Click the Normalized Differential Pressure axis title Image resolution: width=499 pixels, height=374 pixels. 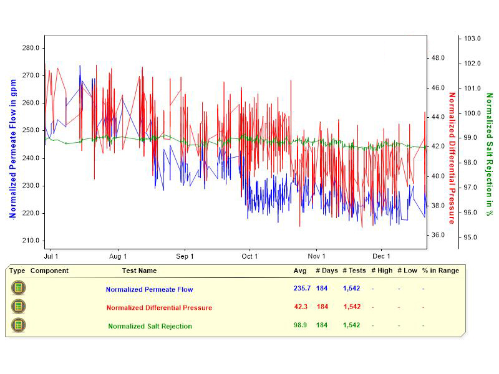click(x=452, y=158)
